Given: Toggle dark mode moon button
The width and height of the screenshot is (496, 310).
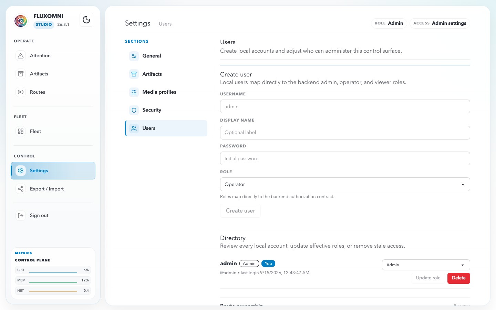Looking at the screenshot, I should pyautogui.click(x=86, y=20).
